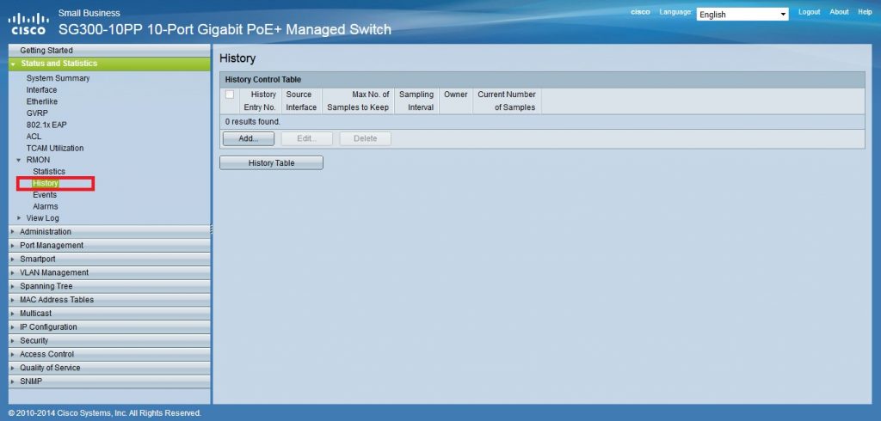Expand the View Log node arrow

point(19,218)
